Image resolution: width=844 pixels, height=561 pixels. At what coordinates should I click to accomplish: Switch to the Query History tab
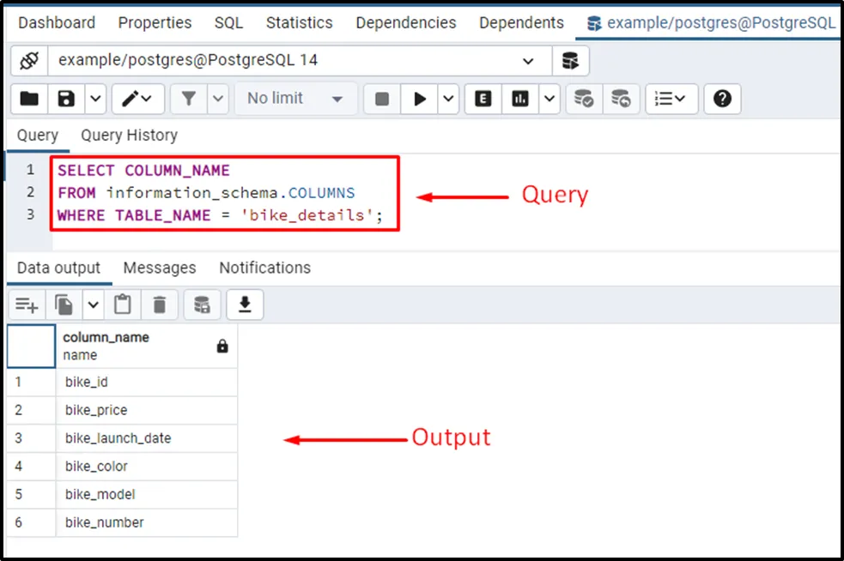click(x=129, y=135)
